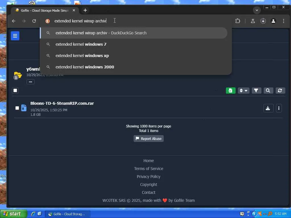291x218 pixels.
Task: Click the filter funnel button
Action: click(256, 91)
